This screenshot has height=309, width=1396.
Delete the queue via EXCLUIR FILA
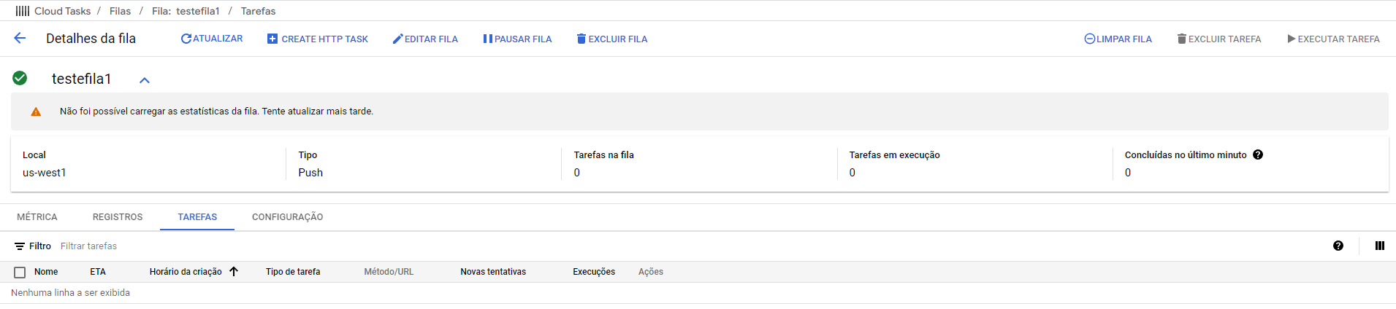[612, 39]
